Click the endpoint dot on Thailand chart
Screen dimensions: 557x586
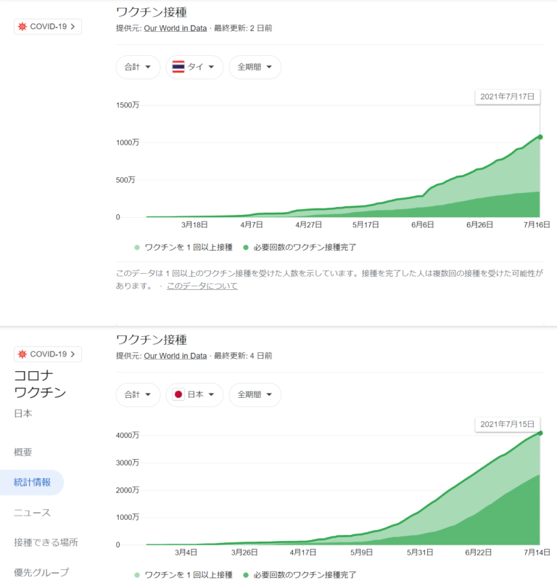click(540, 137)
